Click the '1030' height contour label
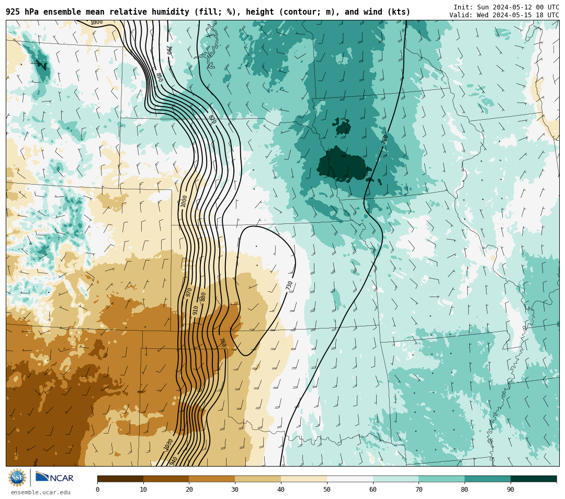The image size is (565, 499). click(168, 444)
